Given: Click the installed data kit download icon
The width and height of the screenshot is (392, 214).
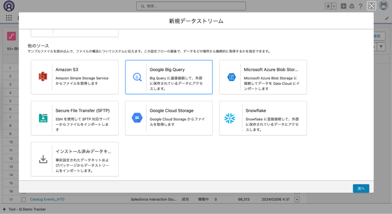Looking at the screenshot, I should pyautogui.click(x=43, y=159).
